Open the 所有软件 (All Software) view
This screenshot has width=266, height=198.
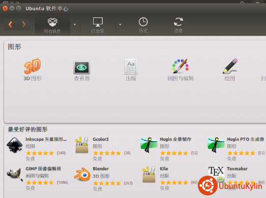[52, 25]
